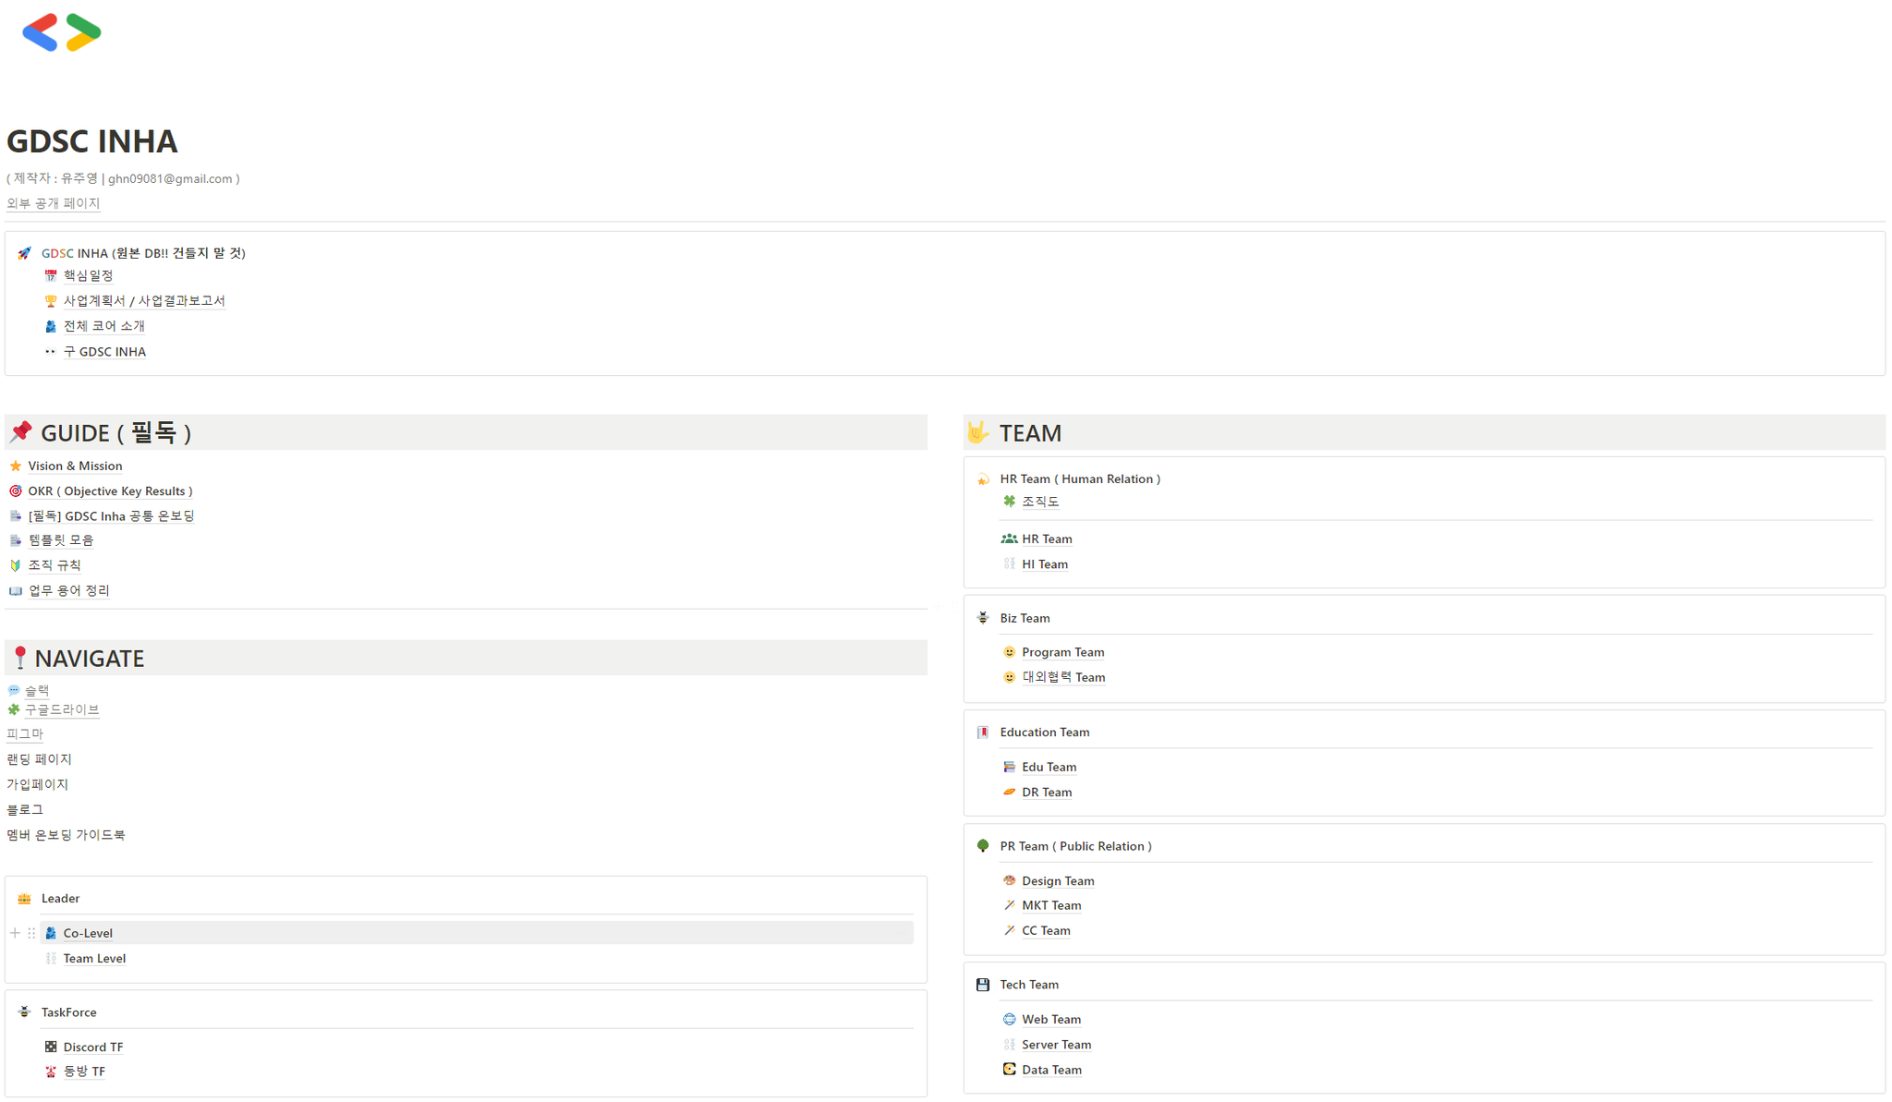Open the Server Team page

tap(1056, 1045)
